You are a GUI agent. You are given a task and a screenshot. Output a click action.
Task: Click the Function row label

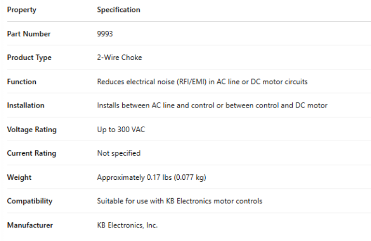21,82
